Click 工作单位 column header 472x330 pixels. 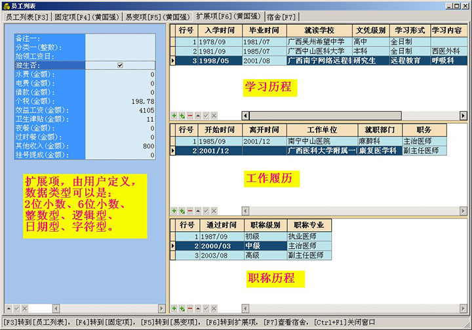[322, 130]
